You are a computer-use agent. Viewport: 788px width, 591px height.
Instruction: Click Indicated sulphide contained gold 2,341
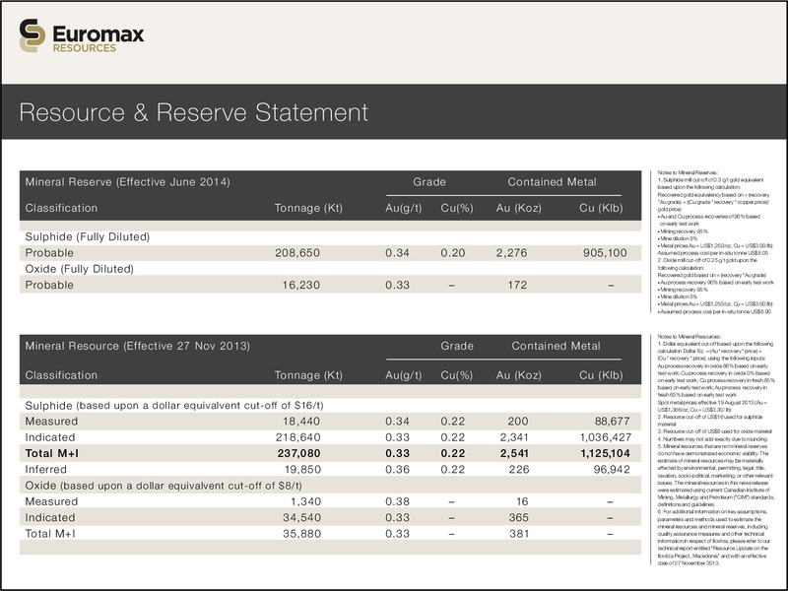tap(514, 437)
